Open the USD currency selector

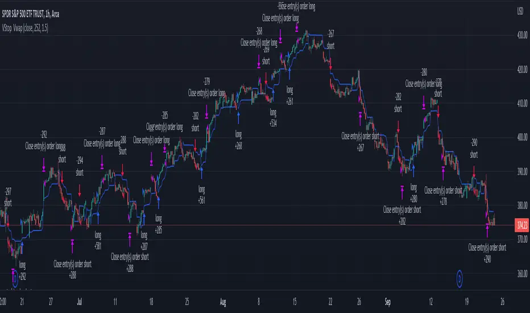coord(520,11)
